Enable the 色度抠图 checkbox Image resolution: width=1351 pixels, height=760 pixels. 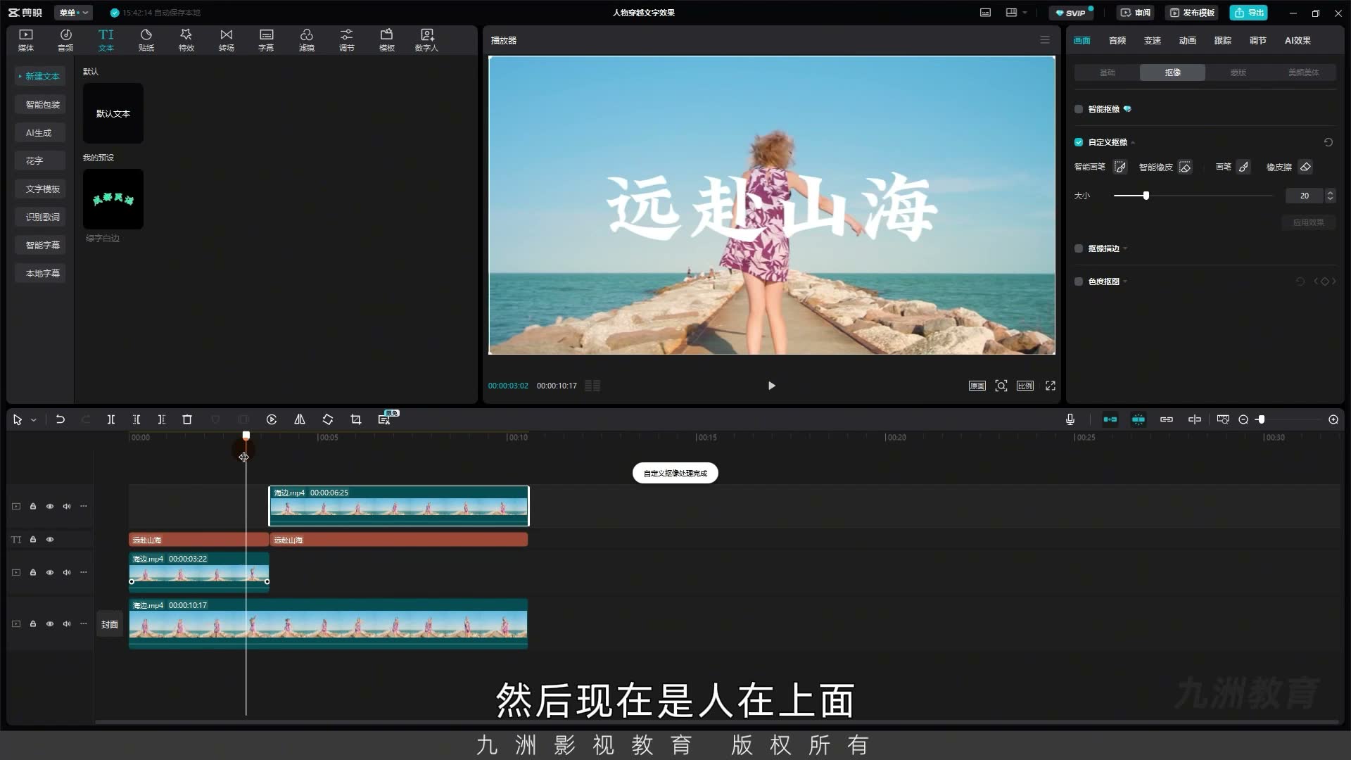[x=1079, y=281]
